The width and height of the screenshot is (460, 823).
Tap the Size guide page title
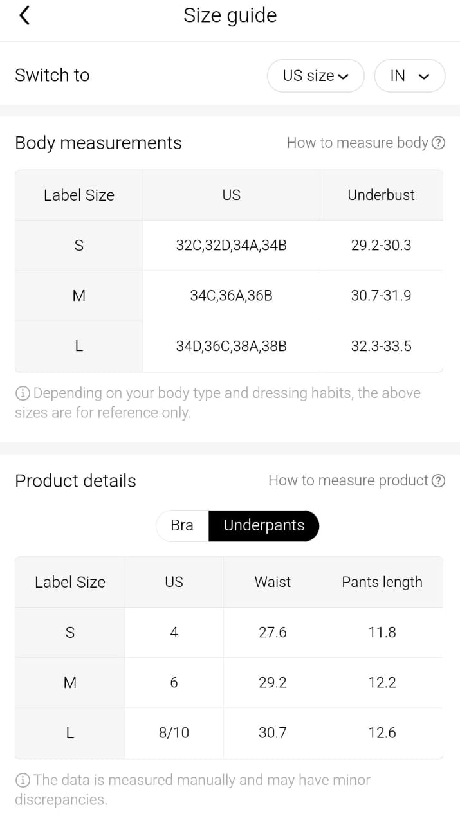(230, 15)
